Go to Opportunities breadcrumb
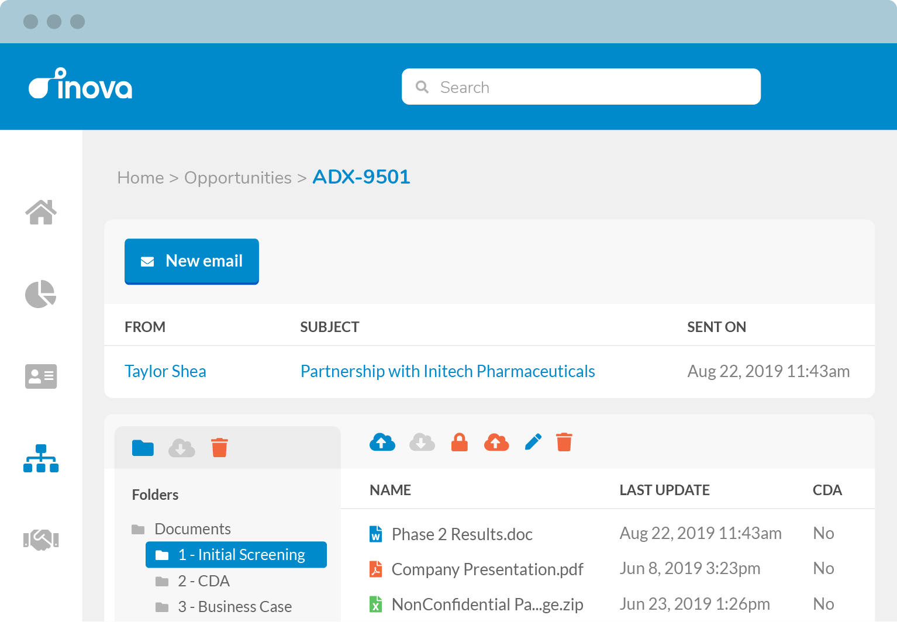 238,178
